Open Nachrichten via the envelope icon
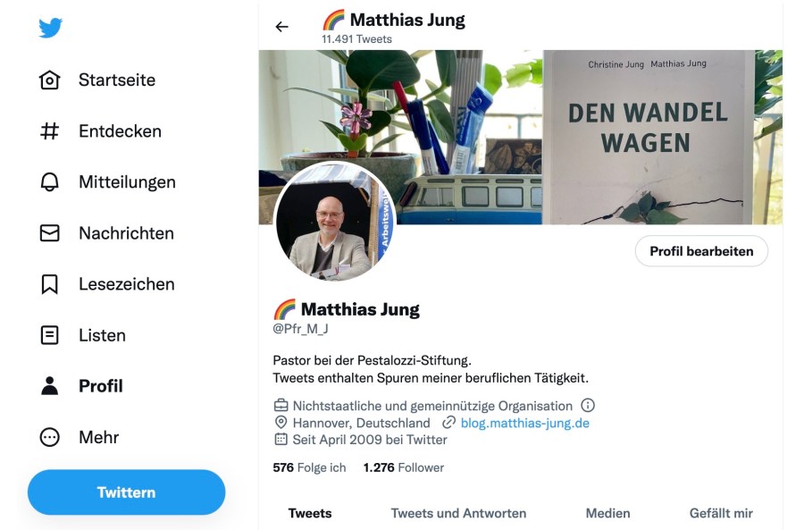 50,233
